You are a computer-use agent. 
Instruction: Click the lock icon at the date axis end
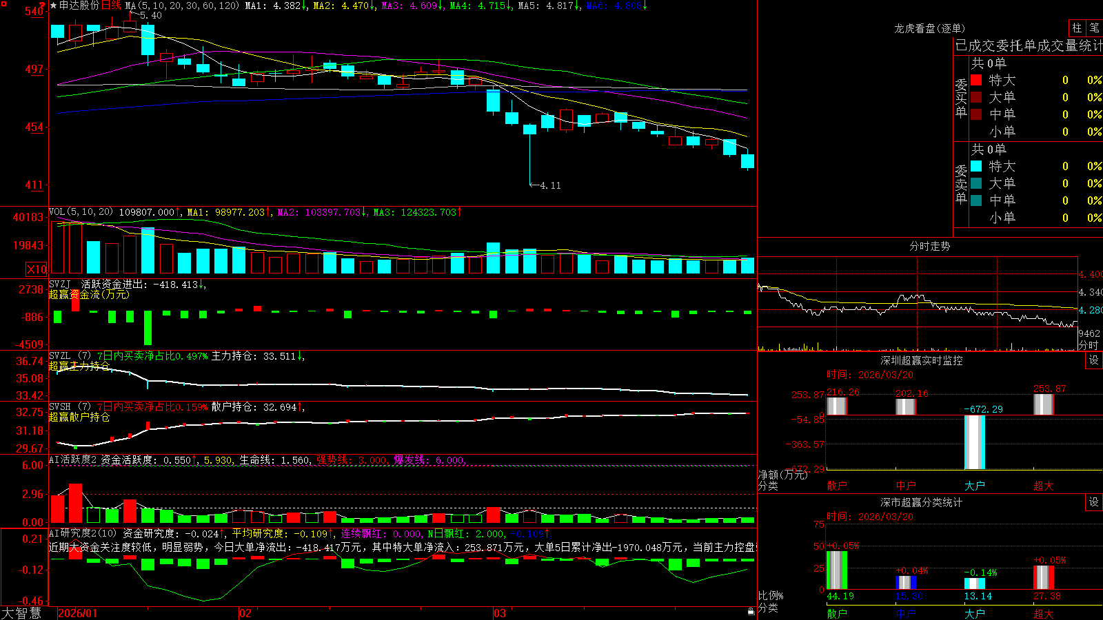pos(751,612)
